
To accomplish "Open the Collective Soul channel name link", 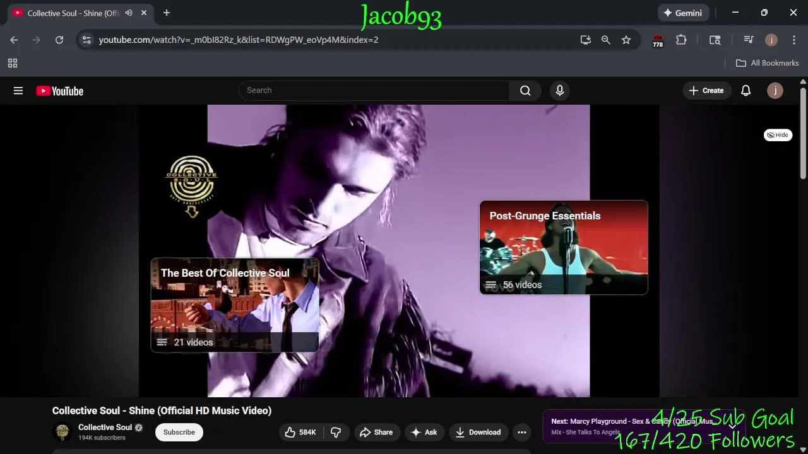I will 105,427.
